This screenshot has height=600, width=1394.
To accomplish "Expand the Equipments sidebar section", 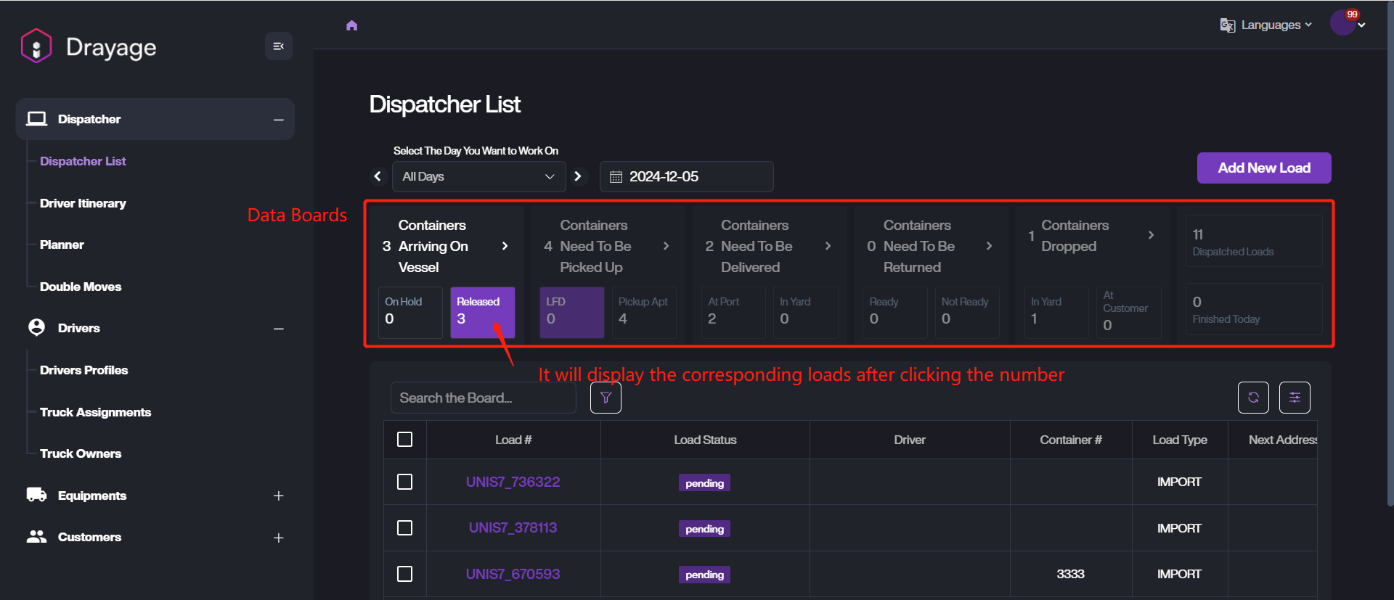I will [278, 496].
